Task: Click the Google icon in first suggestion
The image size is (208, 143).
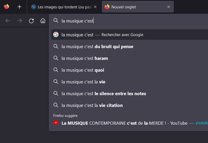Action: pos(56,35)
